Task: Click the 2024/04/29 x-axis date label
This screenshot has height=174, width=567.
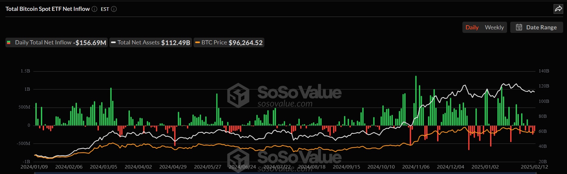Action: [x=173, y=167]
